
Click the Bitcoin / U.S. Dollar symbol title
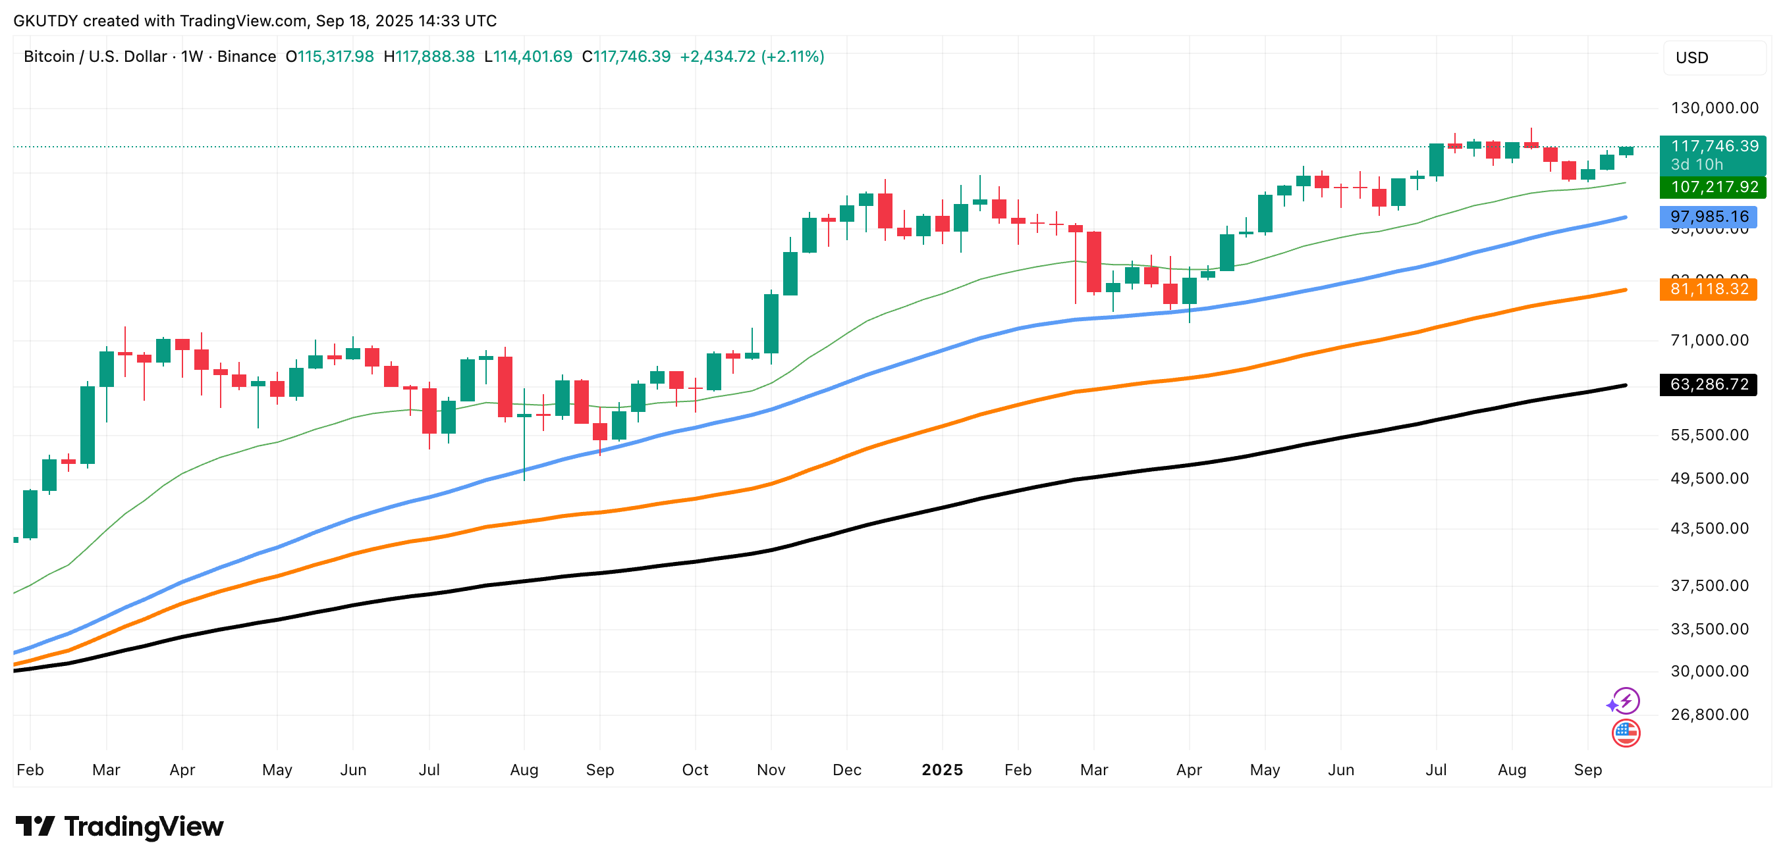95,57
